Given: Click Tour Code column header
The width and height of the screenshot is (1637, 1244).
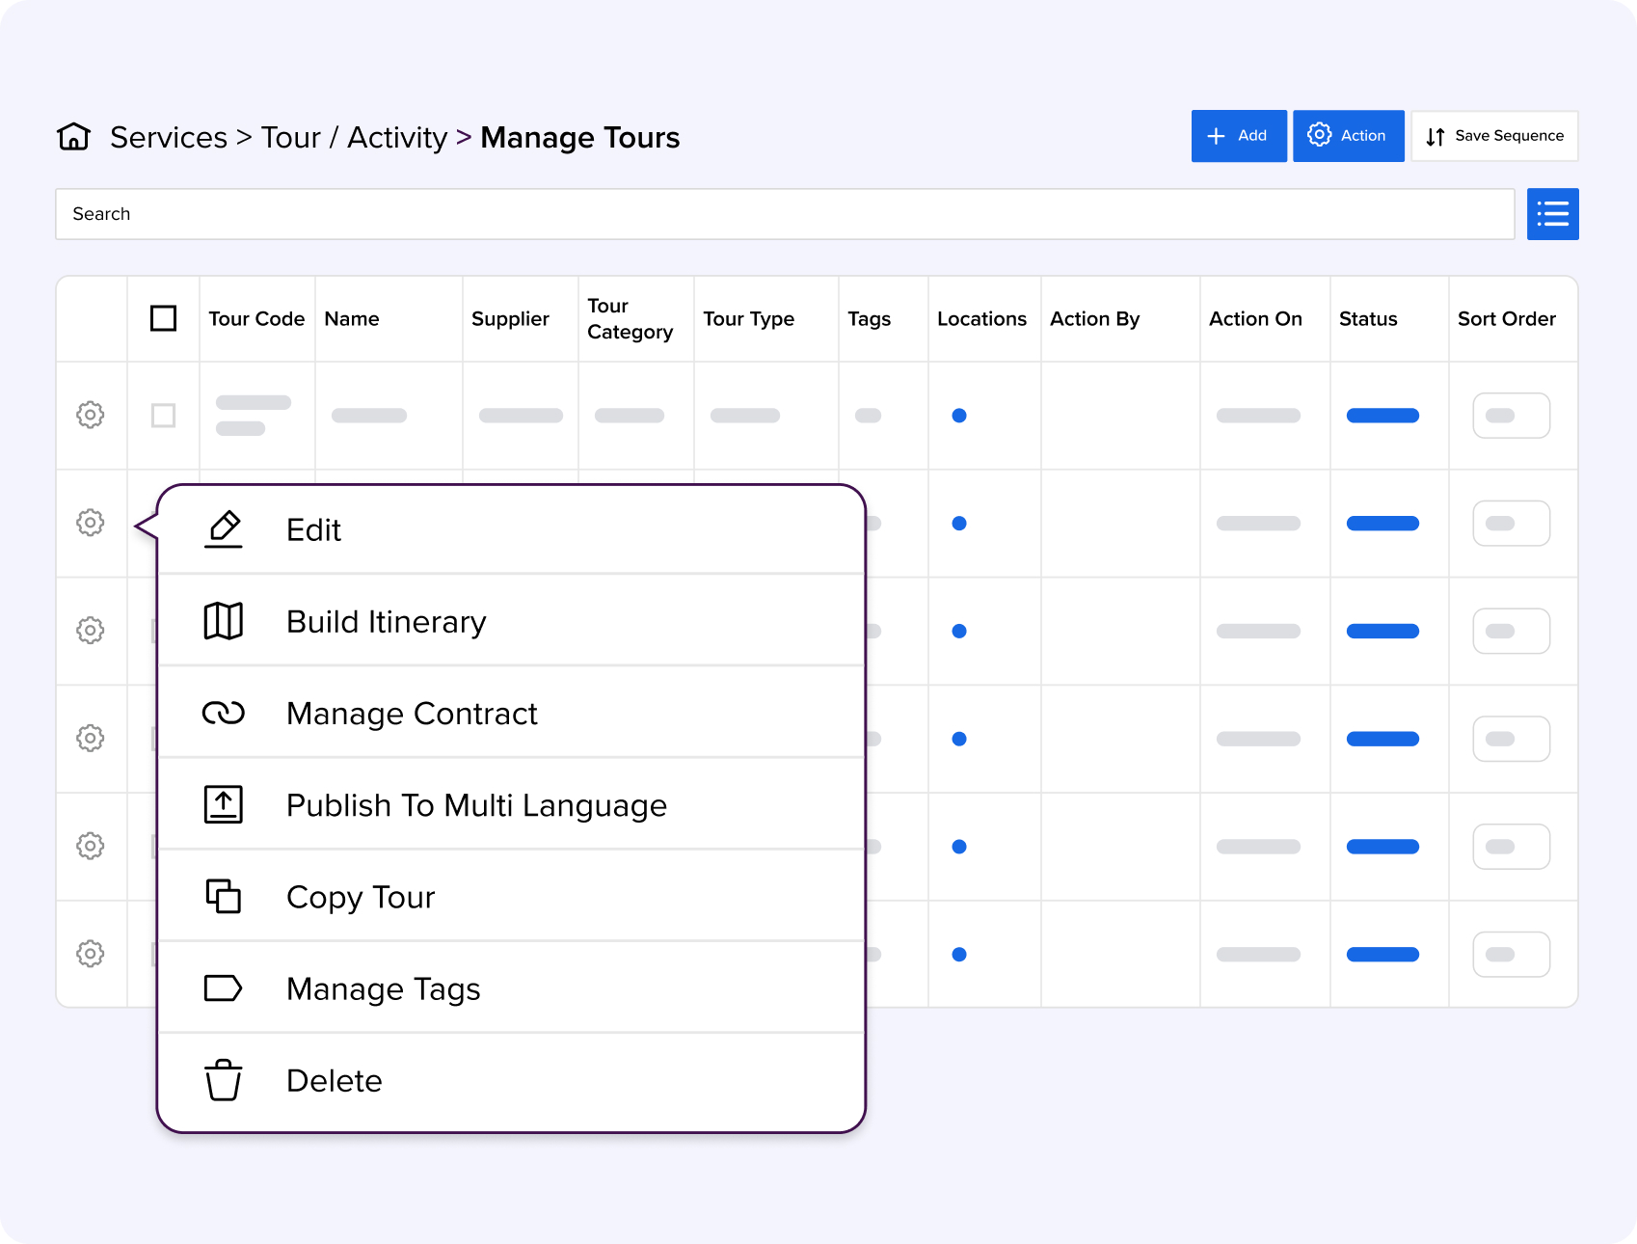Looking at the screenshot, I should [256, 319].
